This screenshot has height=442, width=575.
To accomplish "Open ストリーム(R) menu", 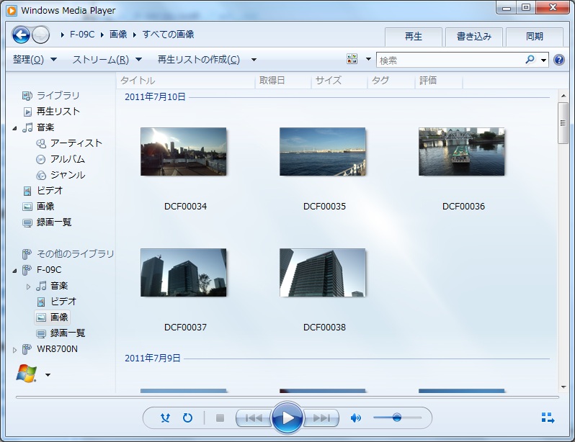I will [107, 59].
